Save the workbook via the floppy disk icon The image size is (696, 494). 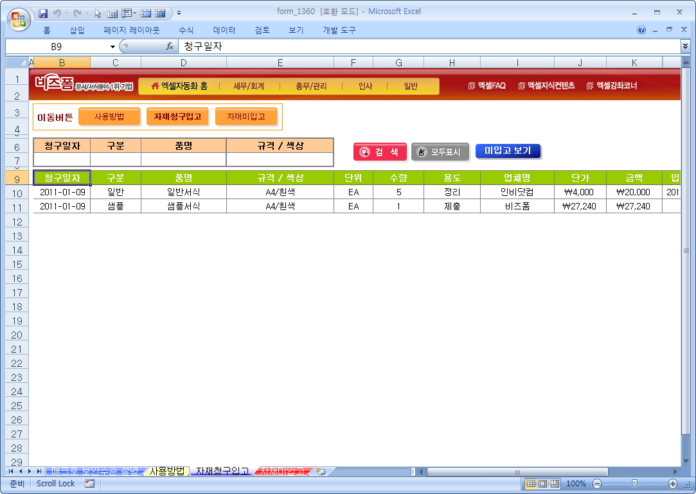(44, 12)
